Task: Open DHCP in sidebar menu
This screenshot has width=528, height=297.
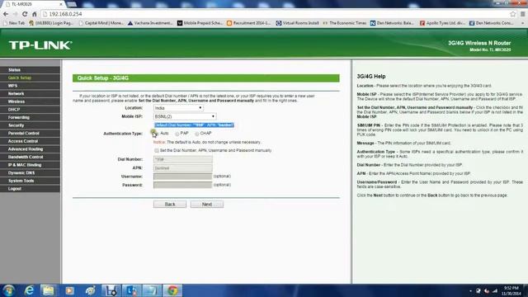Action: 30,110
